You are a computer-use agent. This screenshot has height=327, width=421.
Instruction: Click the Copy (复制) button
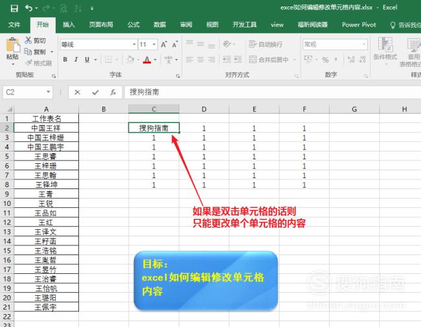(x=35, y=52)
